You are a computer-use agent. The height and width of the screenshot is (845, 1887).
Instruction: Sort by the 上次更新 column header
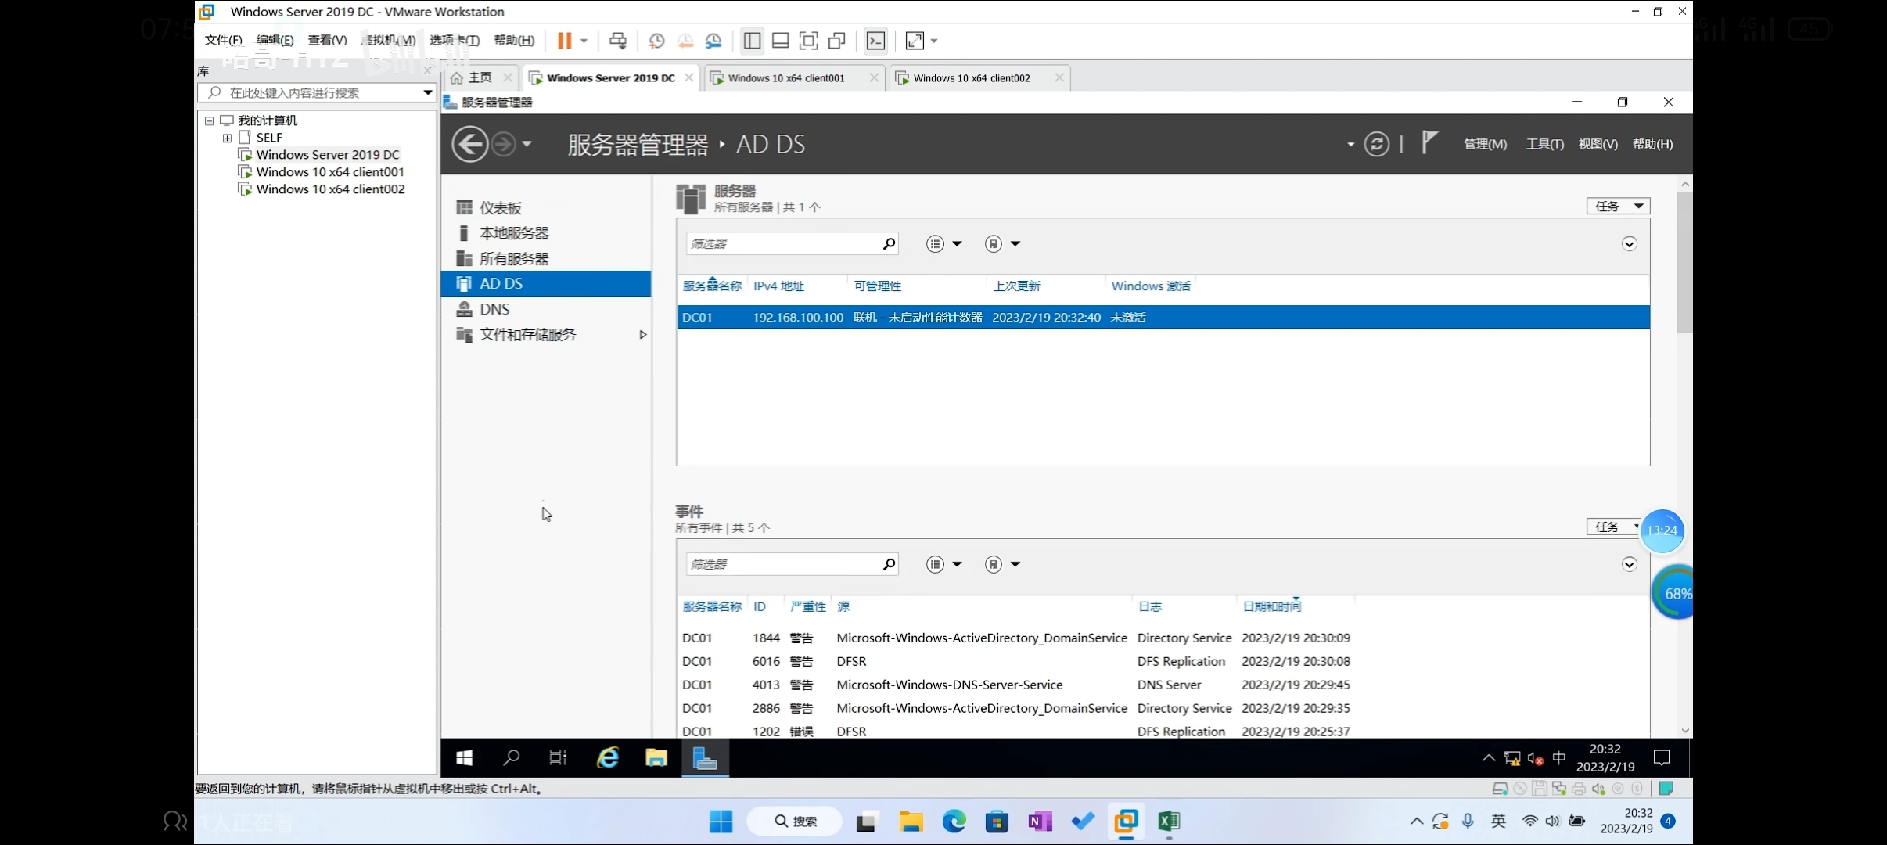[x=1016, y=286]
